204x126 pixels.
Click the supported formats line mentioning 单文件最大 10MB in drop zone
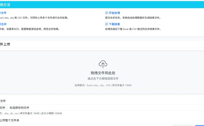point(103,85)
